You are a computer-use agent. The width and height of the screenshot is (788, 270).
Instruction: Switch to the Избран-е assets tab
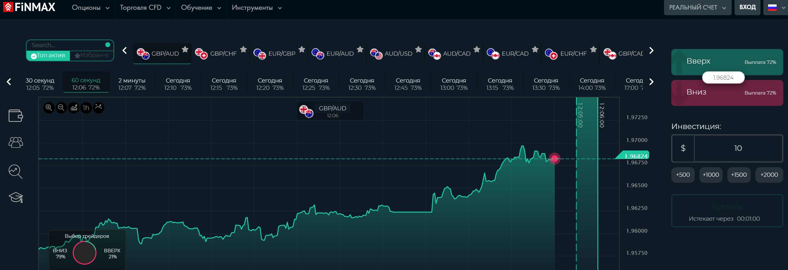[92, 56]
